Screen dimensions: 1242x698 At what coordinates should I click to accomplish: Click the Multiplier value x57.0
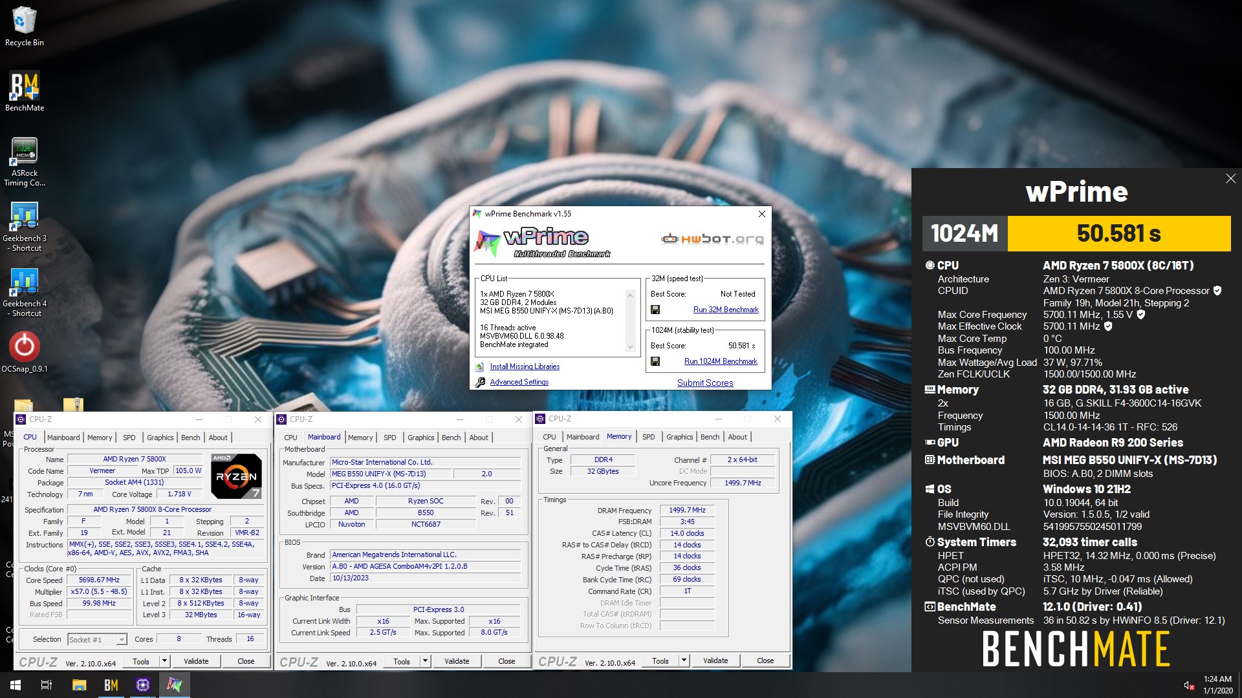tap(99, 591)
